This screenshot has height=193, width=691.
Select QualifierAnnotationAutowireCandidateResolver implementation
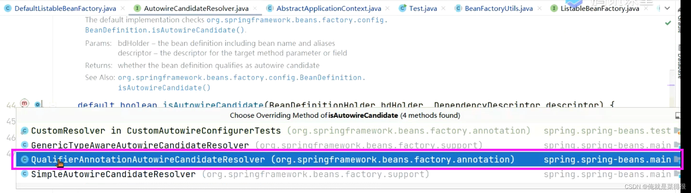click(347, 159)
